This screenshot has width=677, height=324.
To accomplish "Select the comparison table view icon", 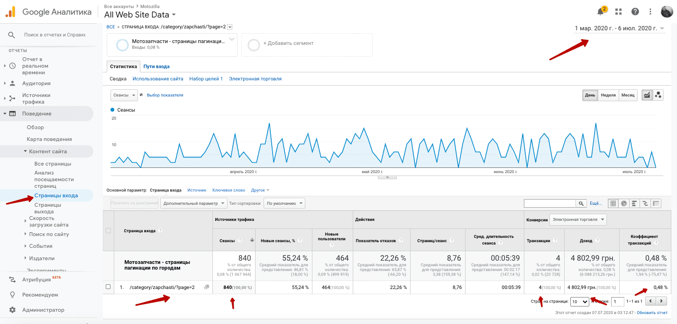I will pyautogui.click(x=645, y=203).
